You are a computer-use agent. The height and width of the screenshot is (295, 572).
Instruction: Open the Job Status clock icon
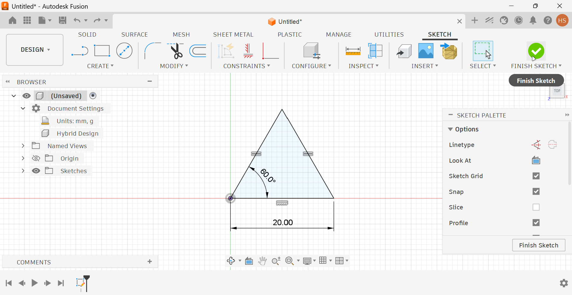(519, 20)
